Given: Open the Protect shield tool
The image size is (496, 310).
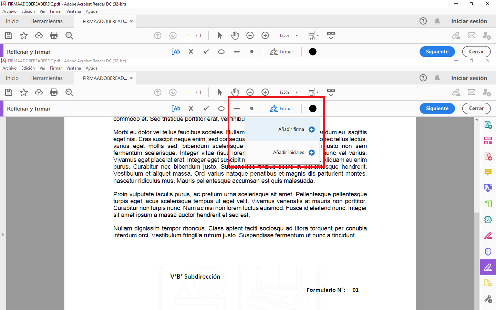Looking at the screenshot, I should point(488,251).
